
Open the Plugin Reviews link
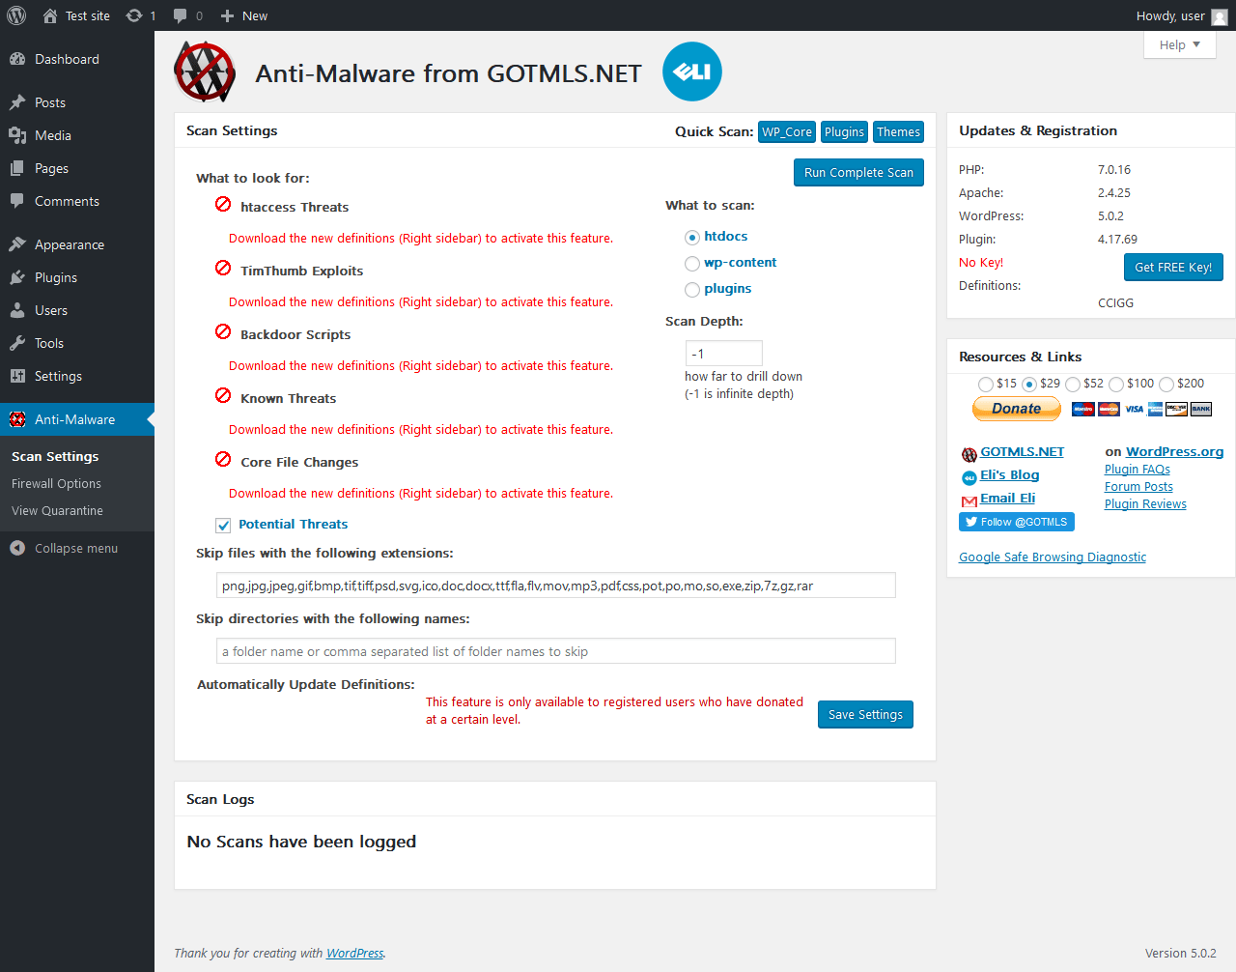tap(1145, 504)
